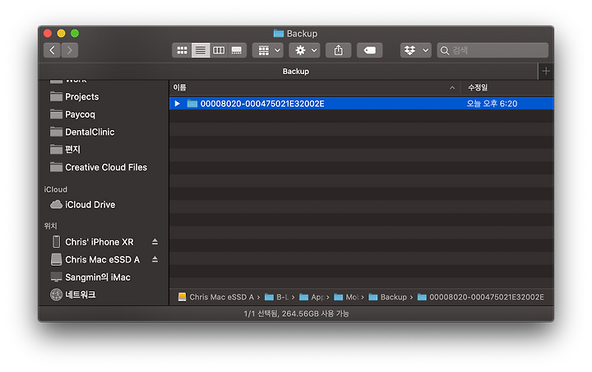The width and height of the screenshot is (592, 372).
Task: Click 00008020-000475021E32002E in path bar
Action: click(481, 297)
